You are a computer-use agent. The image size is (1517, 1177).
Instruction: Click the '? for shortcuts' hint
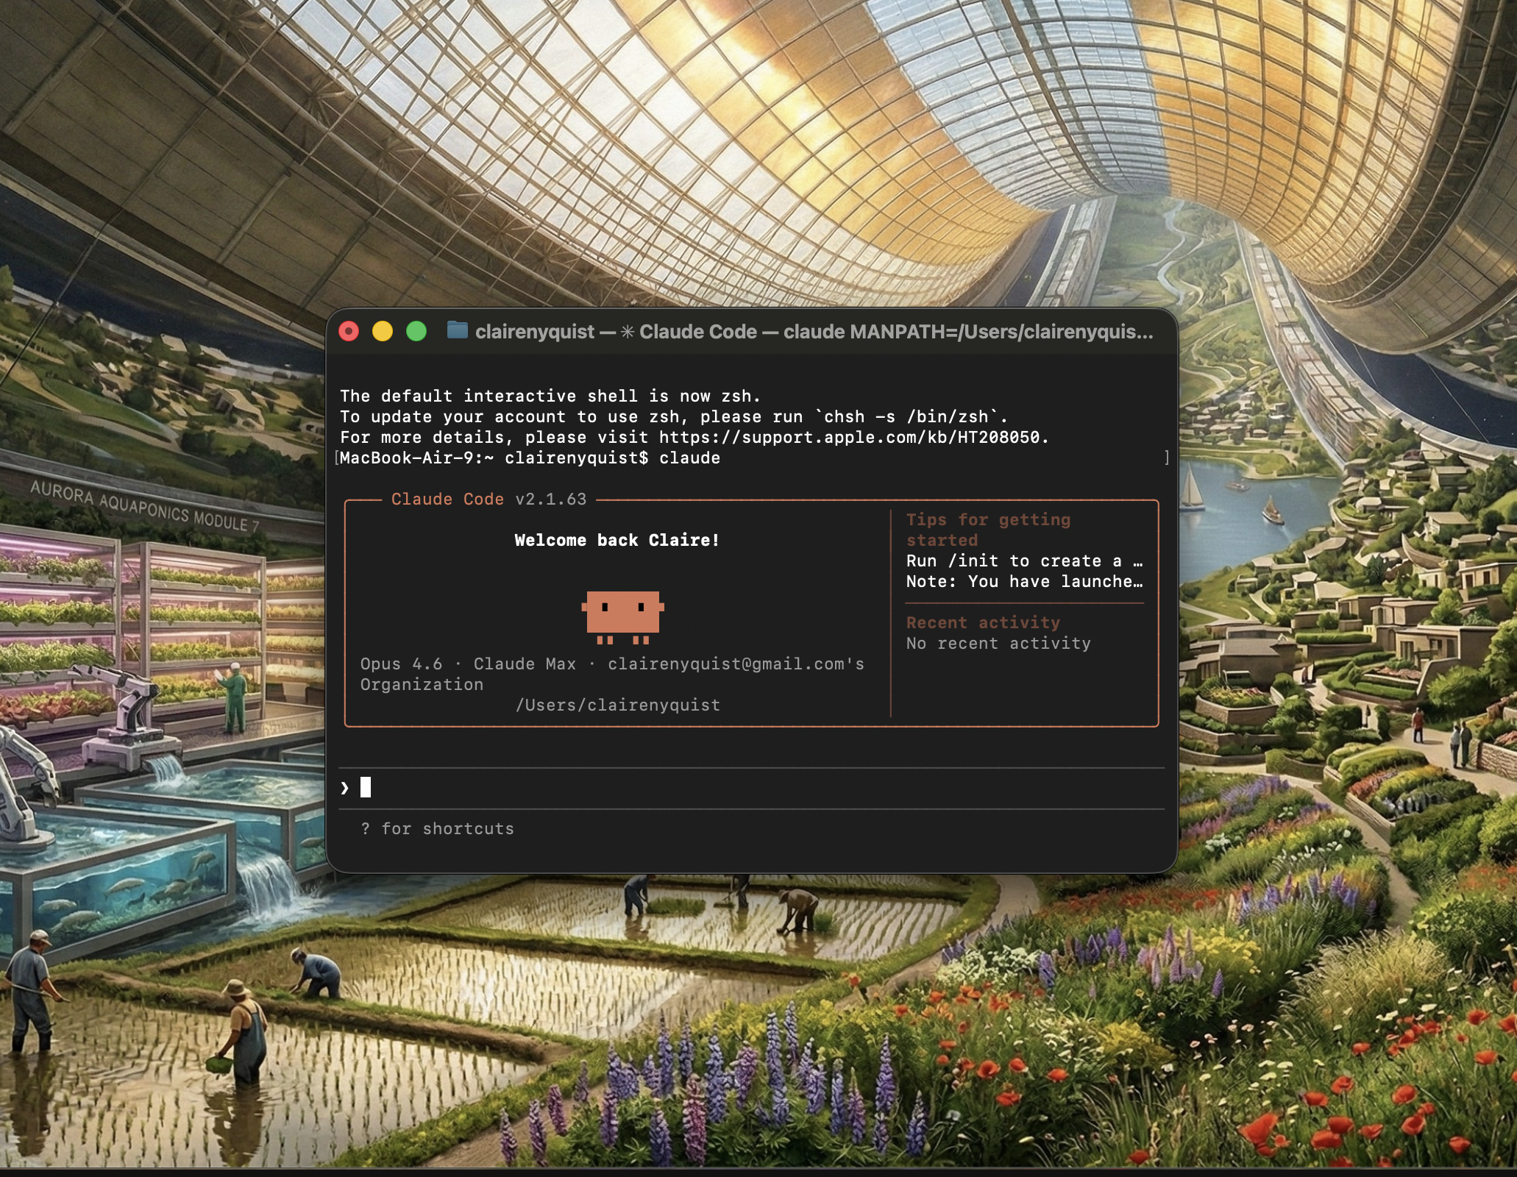pyautogui.click(x=437, y=829)
